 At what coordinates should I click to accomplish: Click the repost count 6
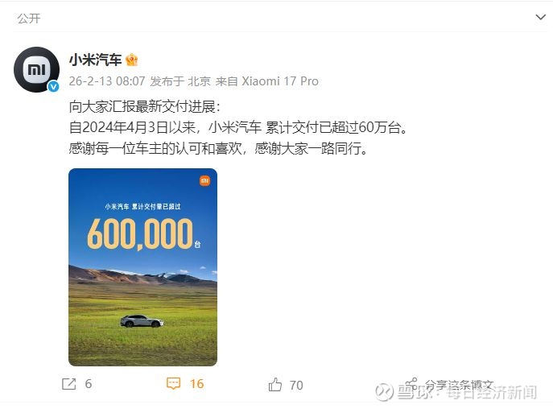point(89,383)
